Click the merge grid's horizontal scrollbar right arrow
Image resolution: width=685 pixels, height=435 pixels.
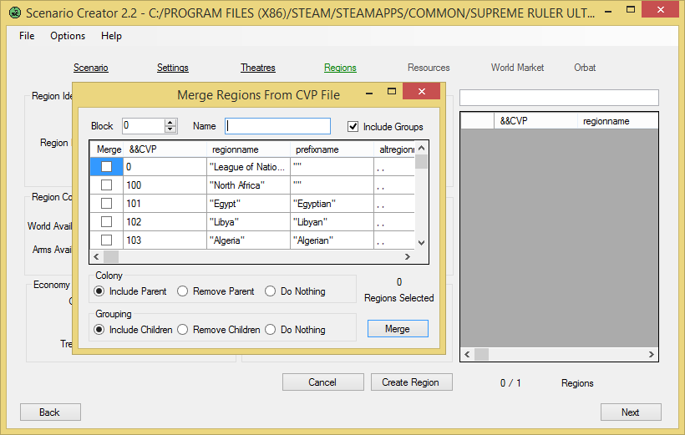click(407, 257)
